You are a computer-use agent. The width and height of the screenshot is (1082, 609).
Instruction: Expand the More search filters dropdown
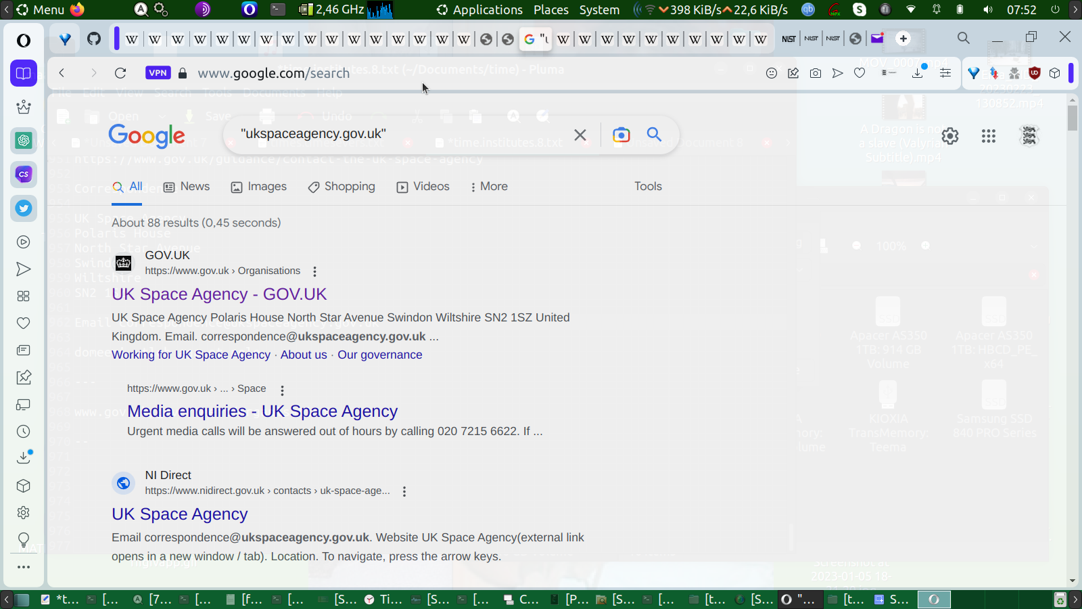pos(489,187)
